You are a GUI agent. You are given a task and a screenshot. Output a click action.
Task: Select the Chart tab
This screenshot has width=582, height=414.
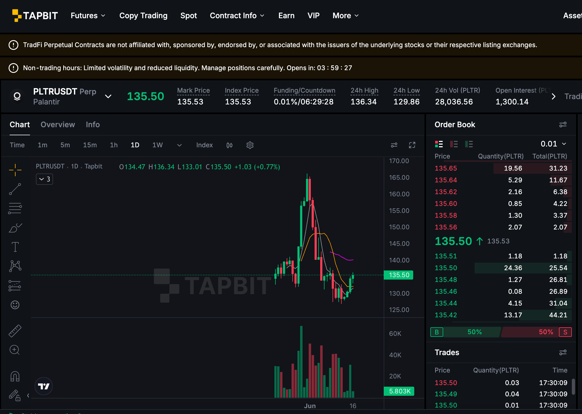20,125
